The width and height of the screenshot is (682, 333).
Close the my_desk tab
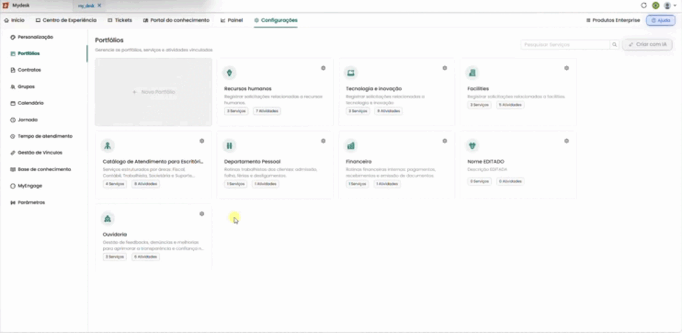click(x=99, y=5)
